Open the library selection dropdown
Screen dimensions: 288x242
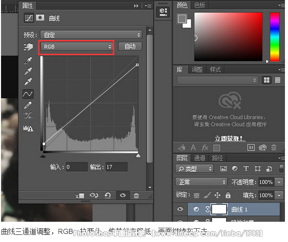pos(217,80)
